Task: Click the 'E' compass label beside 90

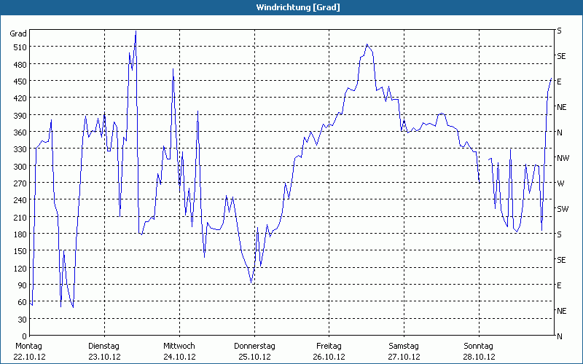Action: [x=559, y=285]
